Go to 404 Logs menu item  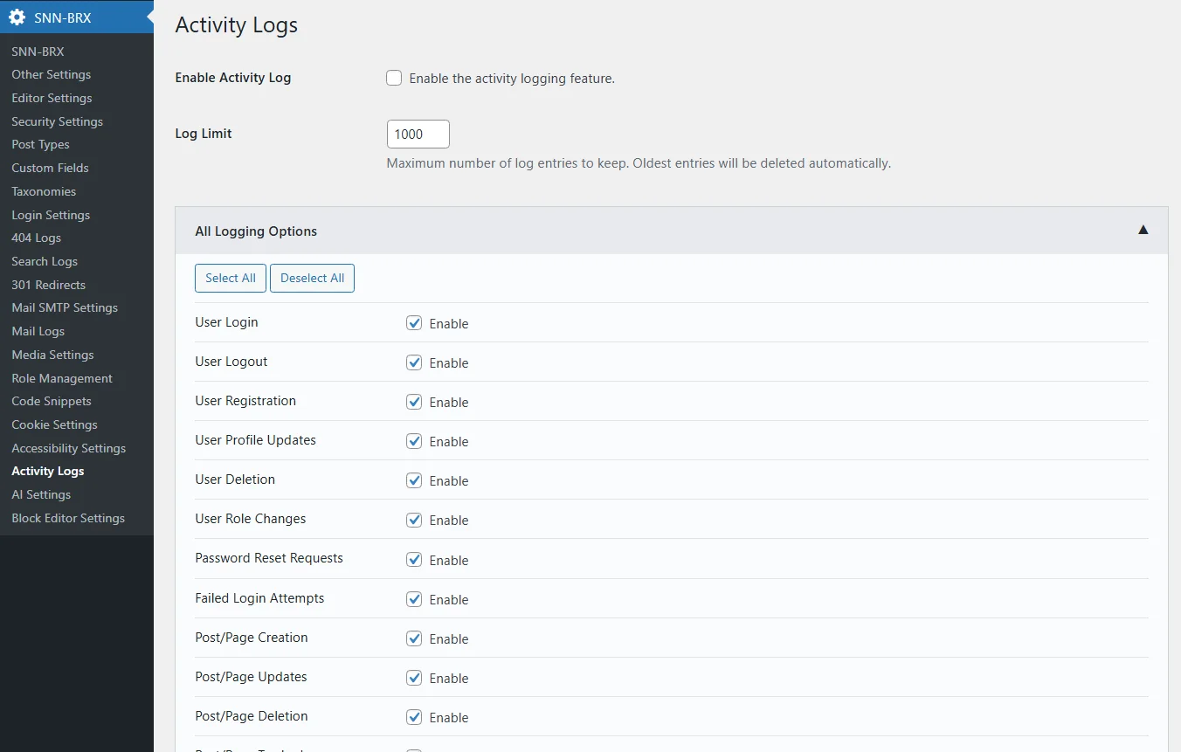pos(36,238)
